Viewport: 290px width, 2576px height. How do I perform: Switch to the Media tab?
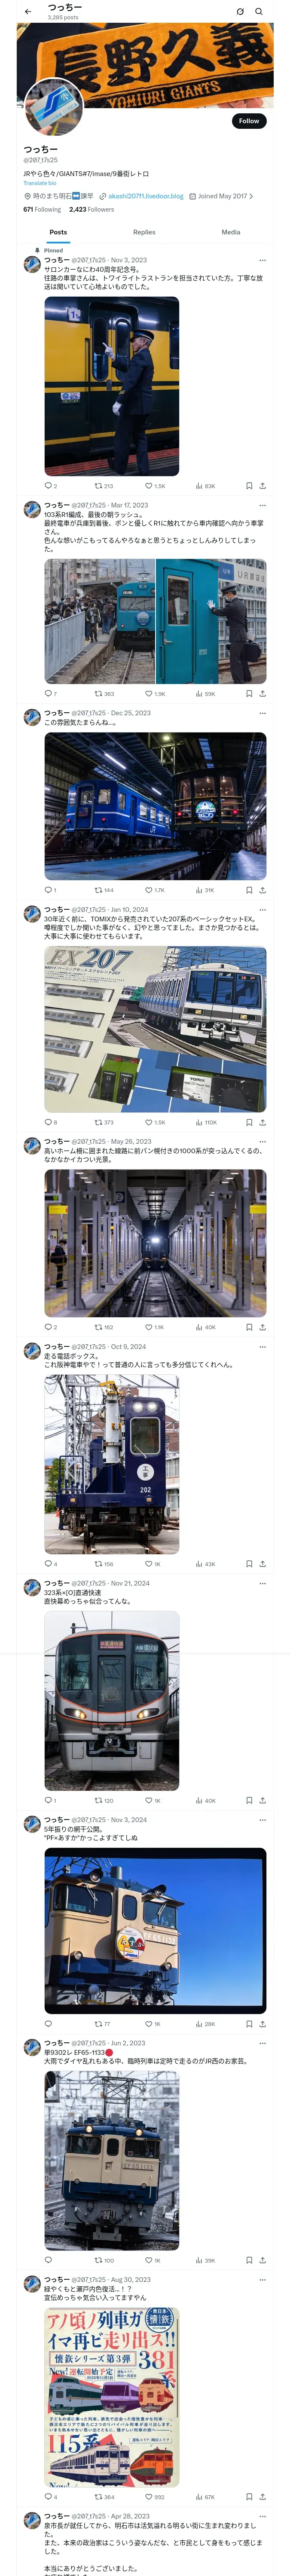[231, 232]
